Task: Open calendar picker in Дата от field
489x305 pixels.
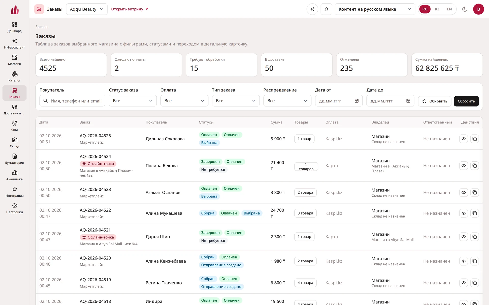Action: (x=357, y=101)
